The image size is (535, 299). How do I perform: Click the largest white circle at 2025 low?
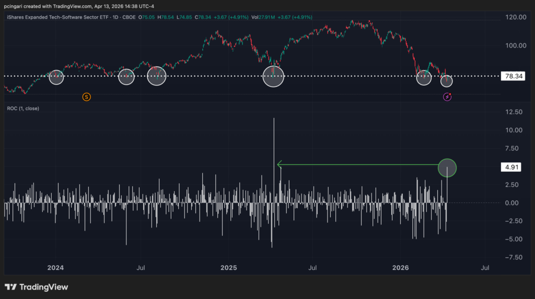pyautogui.click(x=273, y=76)
